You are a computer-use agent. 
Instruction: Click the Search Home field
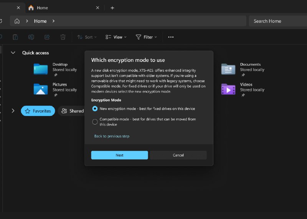pyautogui.click(x=278, y=21)
